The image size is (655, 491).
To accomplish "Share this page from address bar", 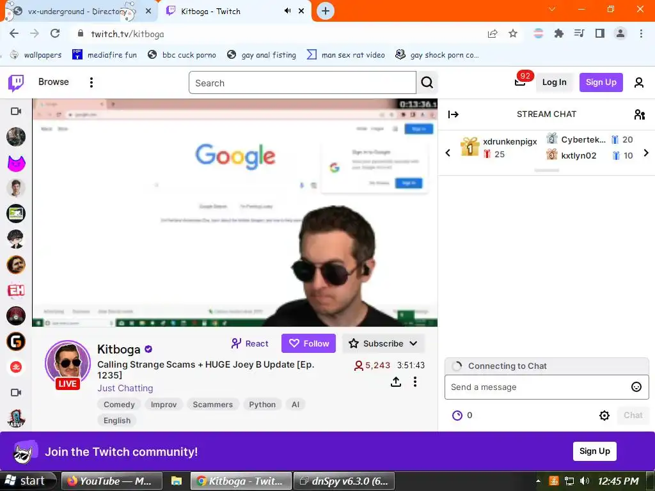I will click(x=493, y=34).
